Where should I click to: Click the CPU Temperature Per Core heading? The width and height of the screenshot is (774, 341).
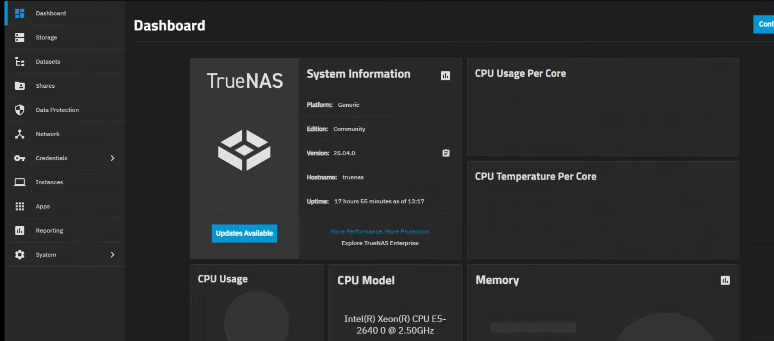(536, 177)
